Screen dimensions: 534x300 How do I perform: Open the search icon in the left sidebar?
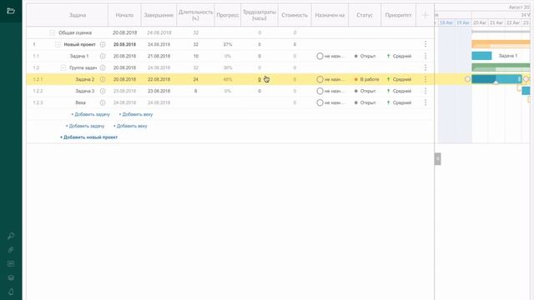(11, 236)
